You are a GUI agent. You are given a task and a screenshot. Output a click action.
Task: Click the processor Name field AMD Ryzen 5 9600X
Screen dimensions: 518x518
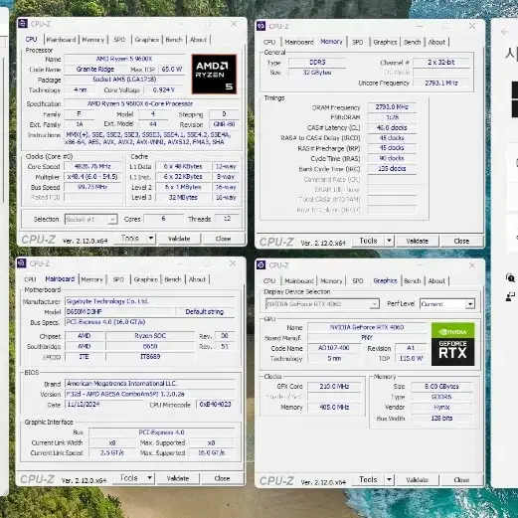(x=124, y=59)
